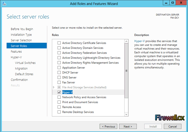188x132 pixels.
Task: Click the Next button
Action: pyautogui.click(x=128, y=127)
